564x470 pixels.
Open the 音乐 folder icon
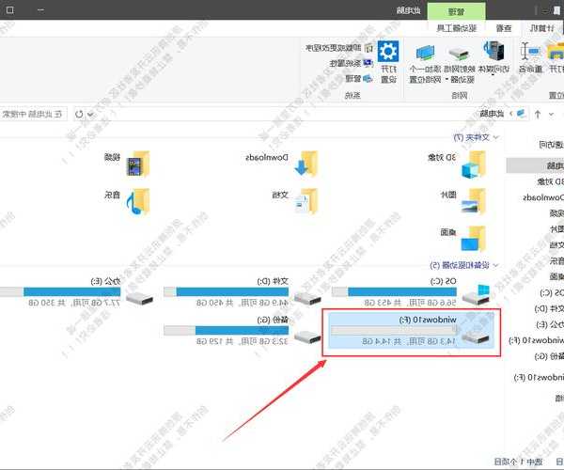138,199
